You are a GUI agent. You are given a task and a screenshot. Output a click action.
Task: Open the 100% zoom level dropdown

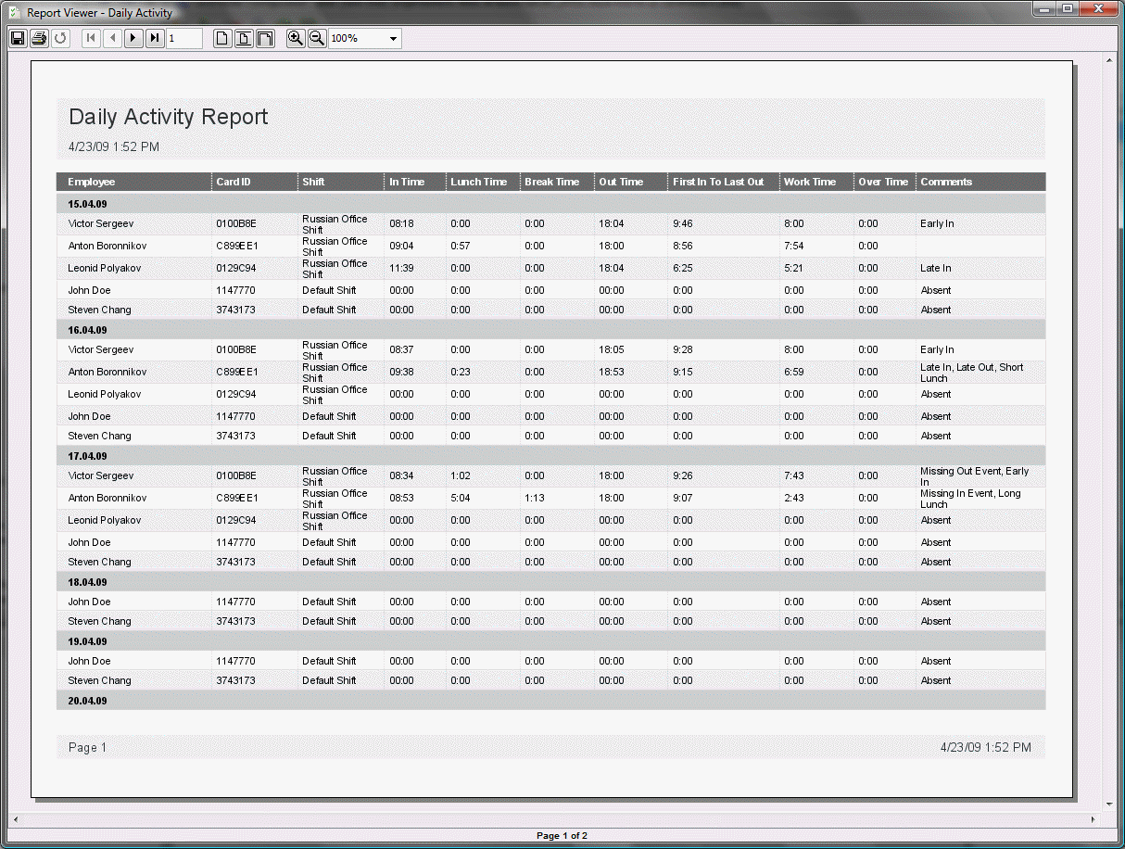(365, 38)
